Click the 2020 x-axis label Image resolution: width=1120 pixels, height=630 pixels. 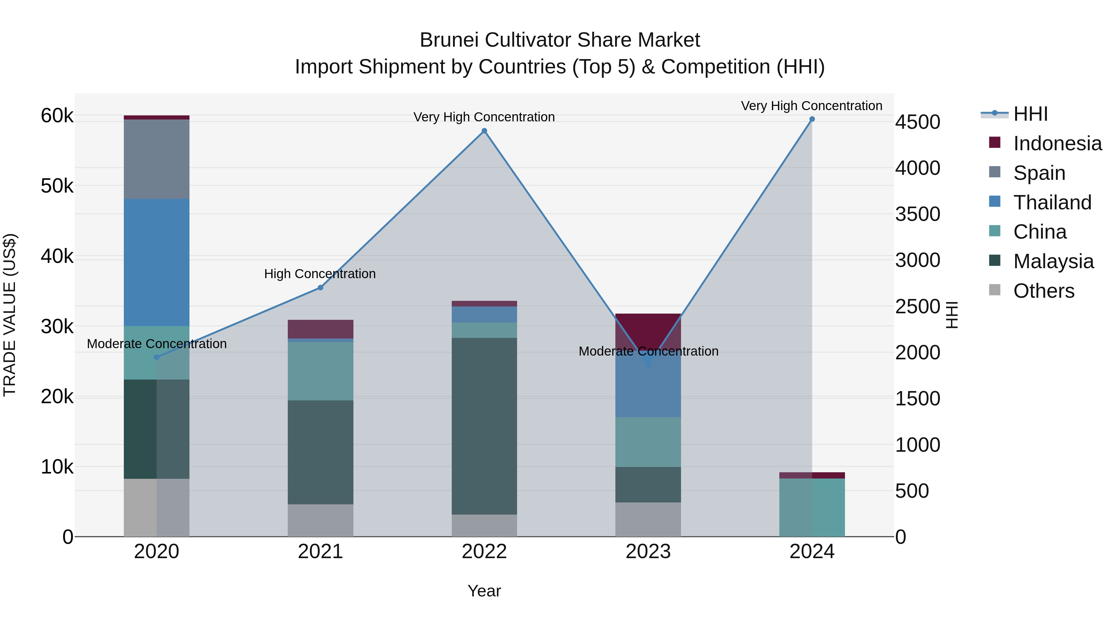pyautogui.click(x=156, y=552)
